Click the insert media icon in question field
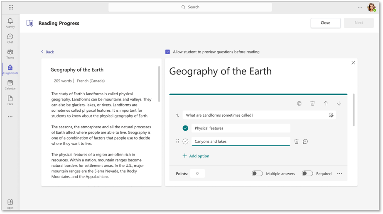Image resolution: width=383 pixels, height=214 pixels. (x=331, y=115)
